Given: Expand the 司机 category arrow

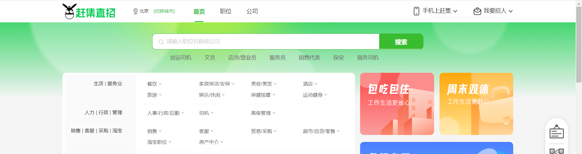Looking at the screenshot, I should click(x=212, y=113).
